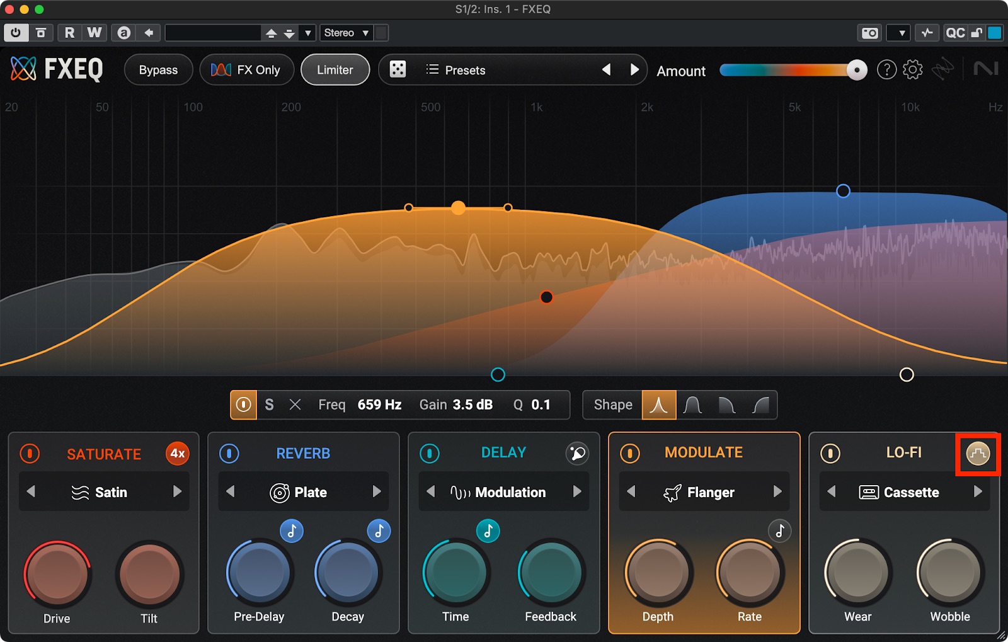Select the wide flat-top band shape
Viewport: 1008px width, 642px height.
point(693,404)
